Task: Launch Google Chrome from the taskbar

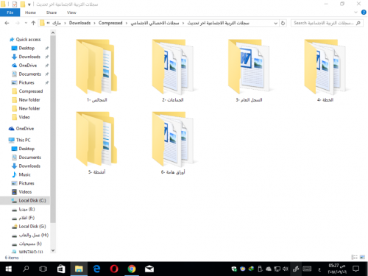Action: pos(132,269)
